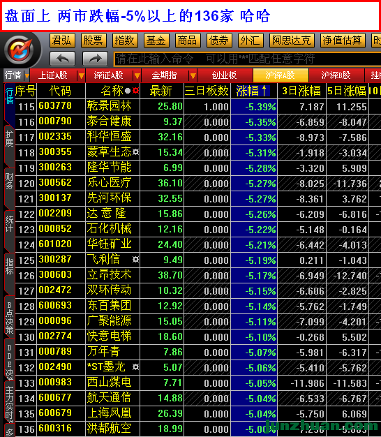
Task: Click the marker icon next to *ST墨龙
Action: click(x=135, y=366)
